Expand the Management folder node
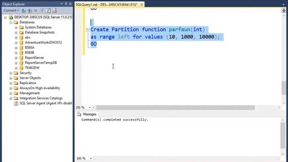 [11, 93]
